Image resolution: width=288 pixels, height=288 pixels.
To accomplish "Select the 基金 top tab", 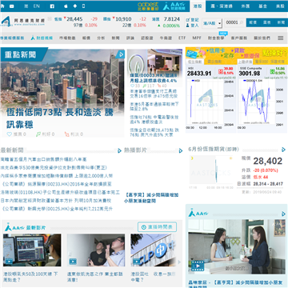I will coord(262,6).
